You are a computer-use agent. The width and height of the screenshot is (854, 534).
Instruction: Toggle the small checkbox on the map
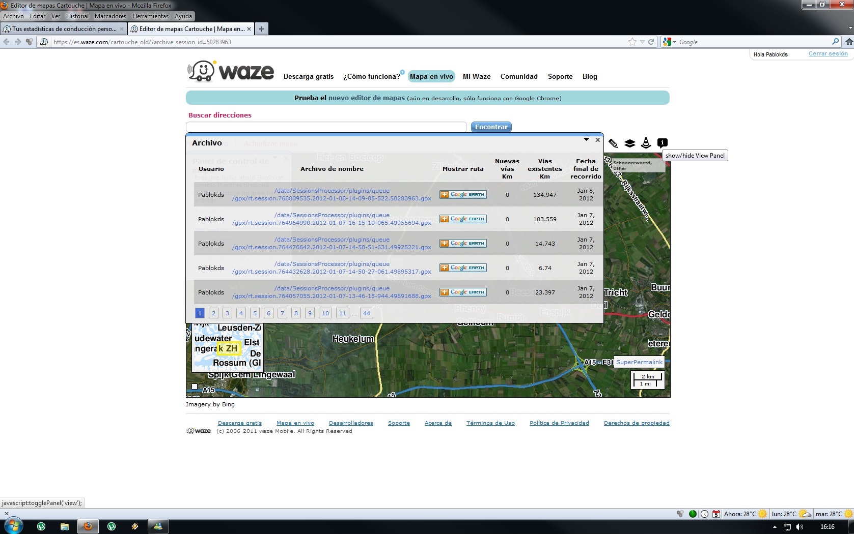(x=195, y=387)
